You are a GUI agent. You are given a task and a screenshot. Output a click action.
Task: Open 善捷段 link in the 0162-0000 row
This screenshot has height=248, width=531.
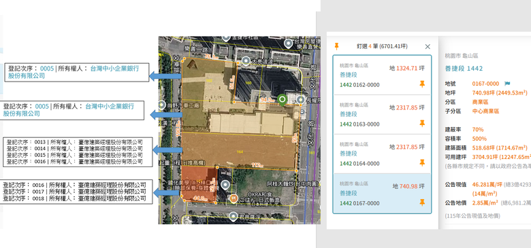click(x=349, y=75)
